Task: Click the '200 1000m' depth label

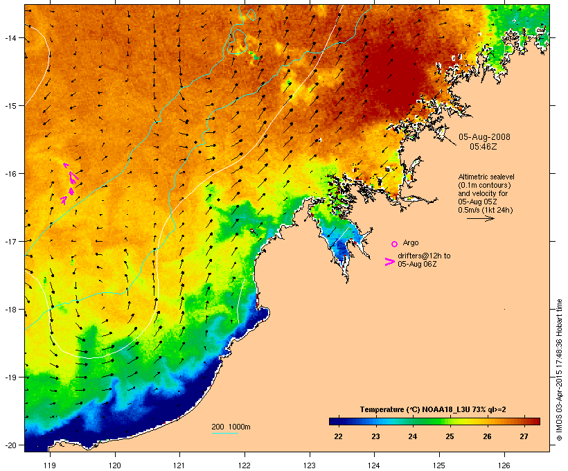Action: 231,427
